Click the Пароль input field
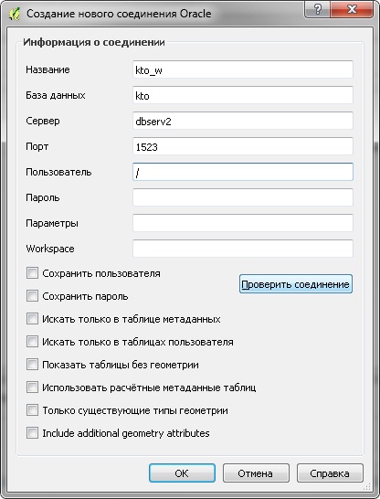 (243, 197)
